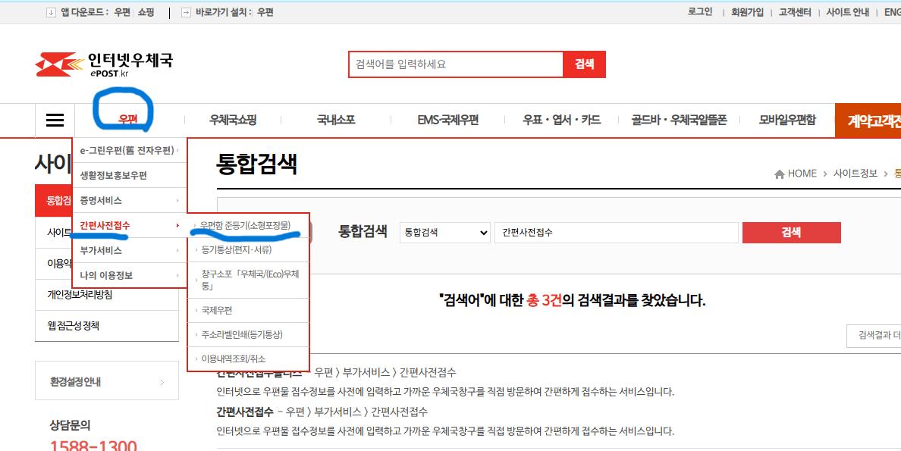Select 생활정보홍보우편 menu entry
The image size is (901, 451).
130,175
